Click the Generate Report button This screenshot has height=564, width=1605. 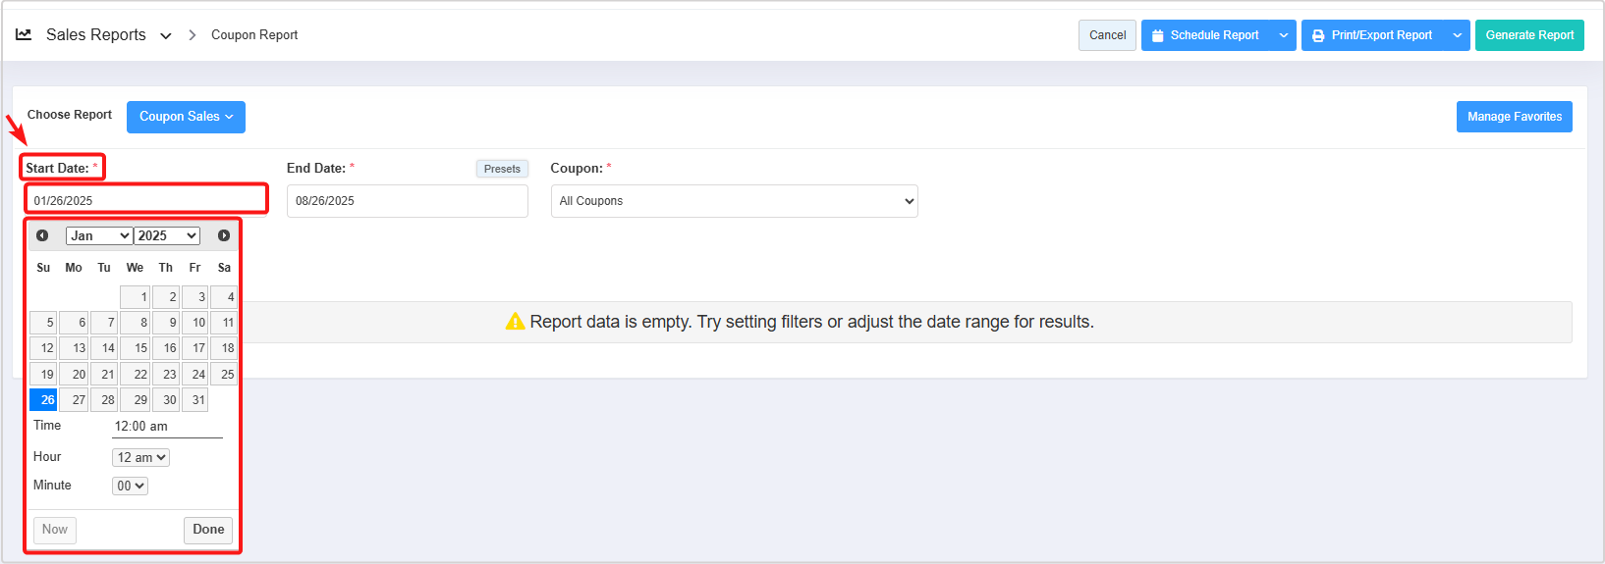1529,35
